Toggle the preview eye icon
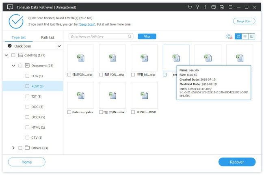Screen dimensions: 264x175 click(x=229, y=37)
